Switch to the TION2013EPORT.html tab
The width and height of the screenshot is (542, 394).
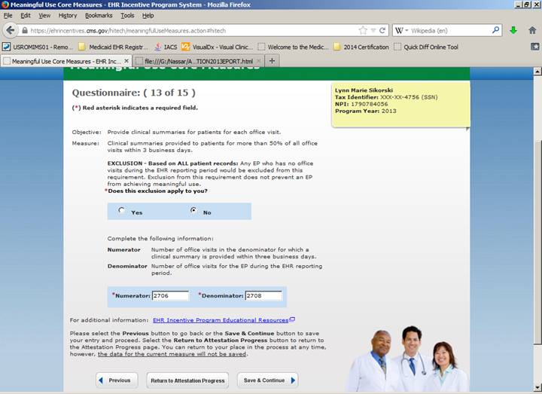197,60
